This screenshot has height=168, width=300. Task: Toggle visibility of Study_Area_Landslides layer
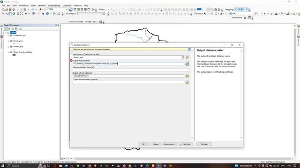pos(11,52)
